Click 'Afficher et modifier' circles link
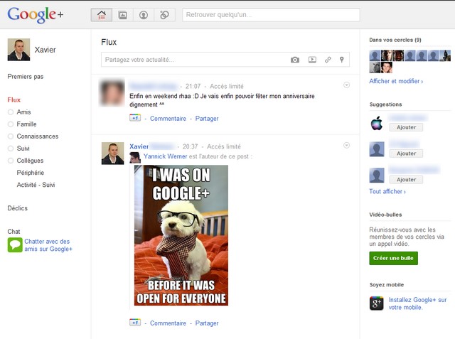The height and width of the screenshot is (339, 455). (x=396, y=81)
